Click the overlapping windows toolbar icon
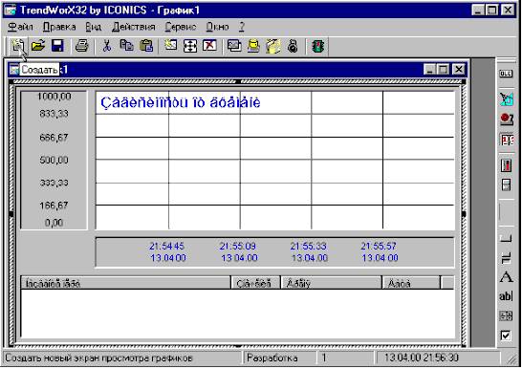The height and width of the screenshot is (369, 522). (234, 46)
